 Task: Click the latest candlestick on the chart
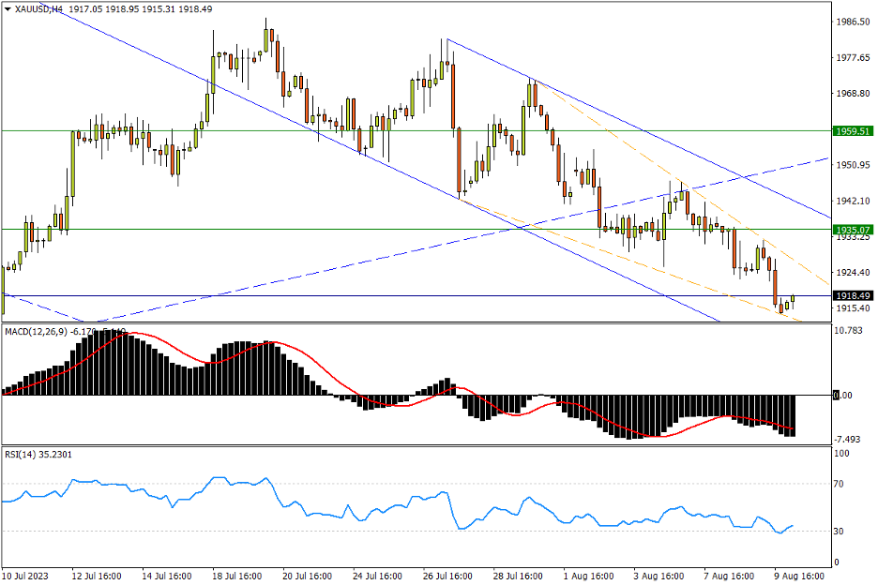click(x=793, y=301)
